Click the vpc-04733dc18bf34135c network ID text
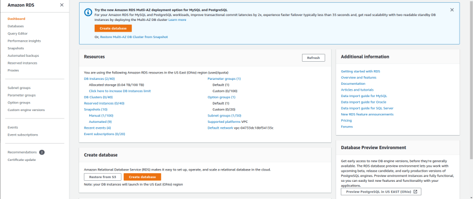Viewport: 473px width, 199px height. pyautogui.click(x=254, y=128)
